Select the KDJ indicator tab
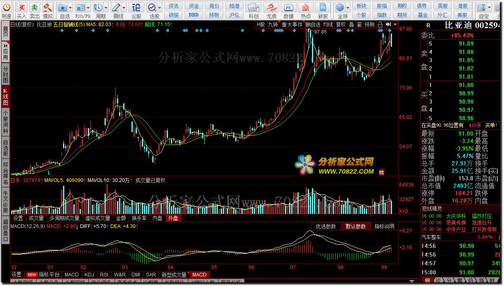This screenshot has width=504, height=286. pyautogui.click(x=89, y=274)
